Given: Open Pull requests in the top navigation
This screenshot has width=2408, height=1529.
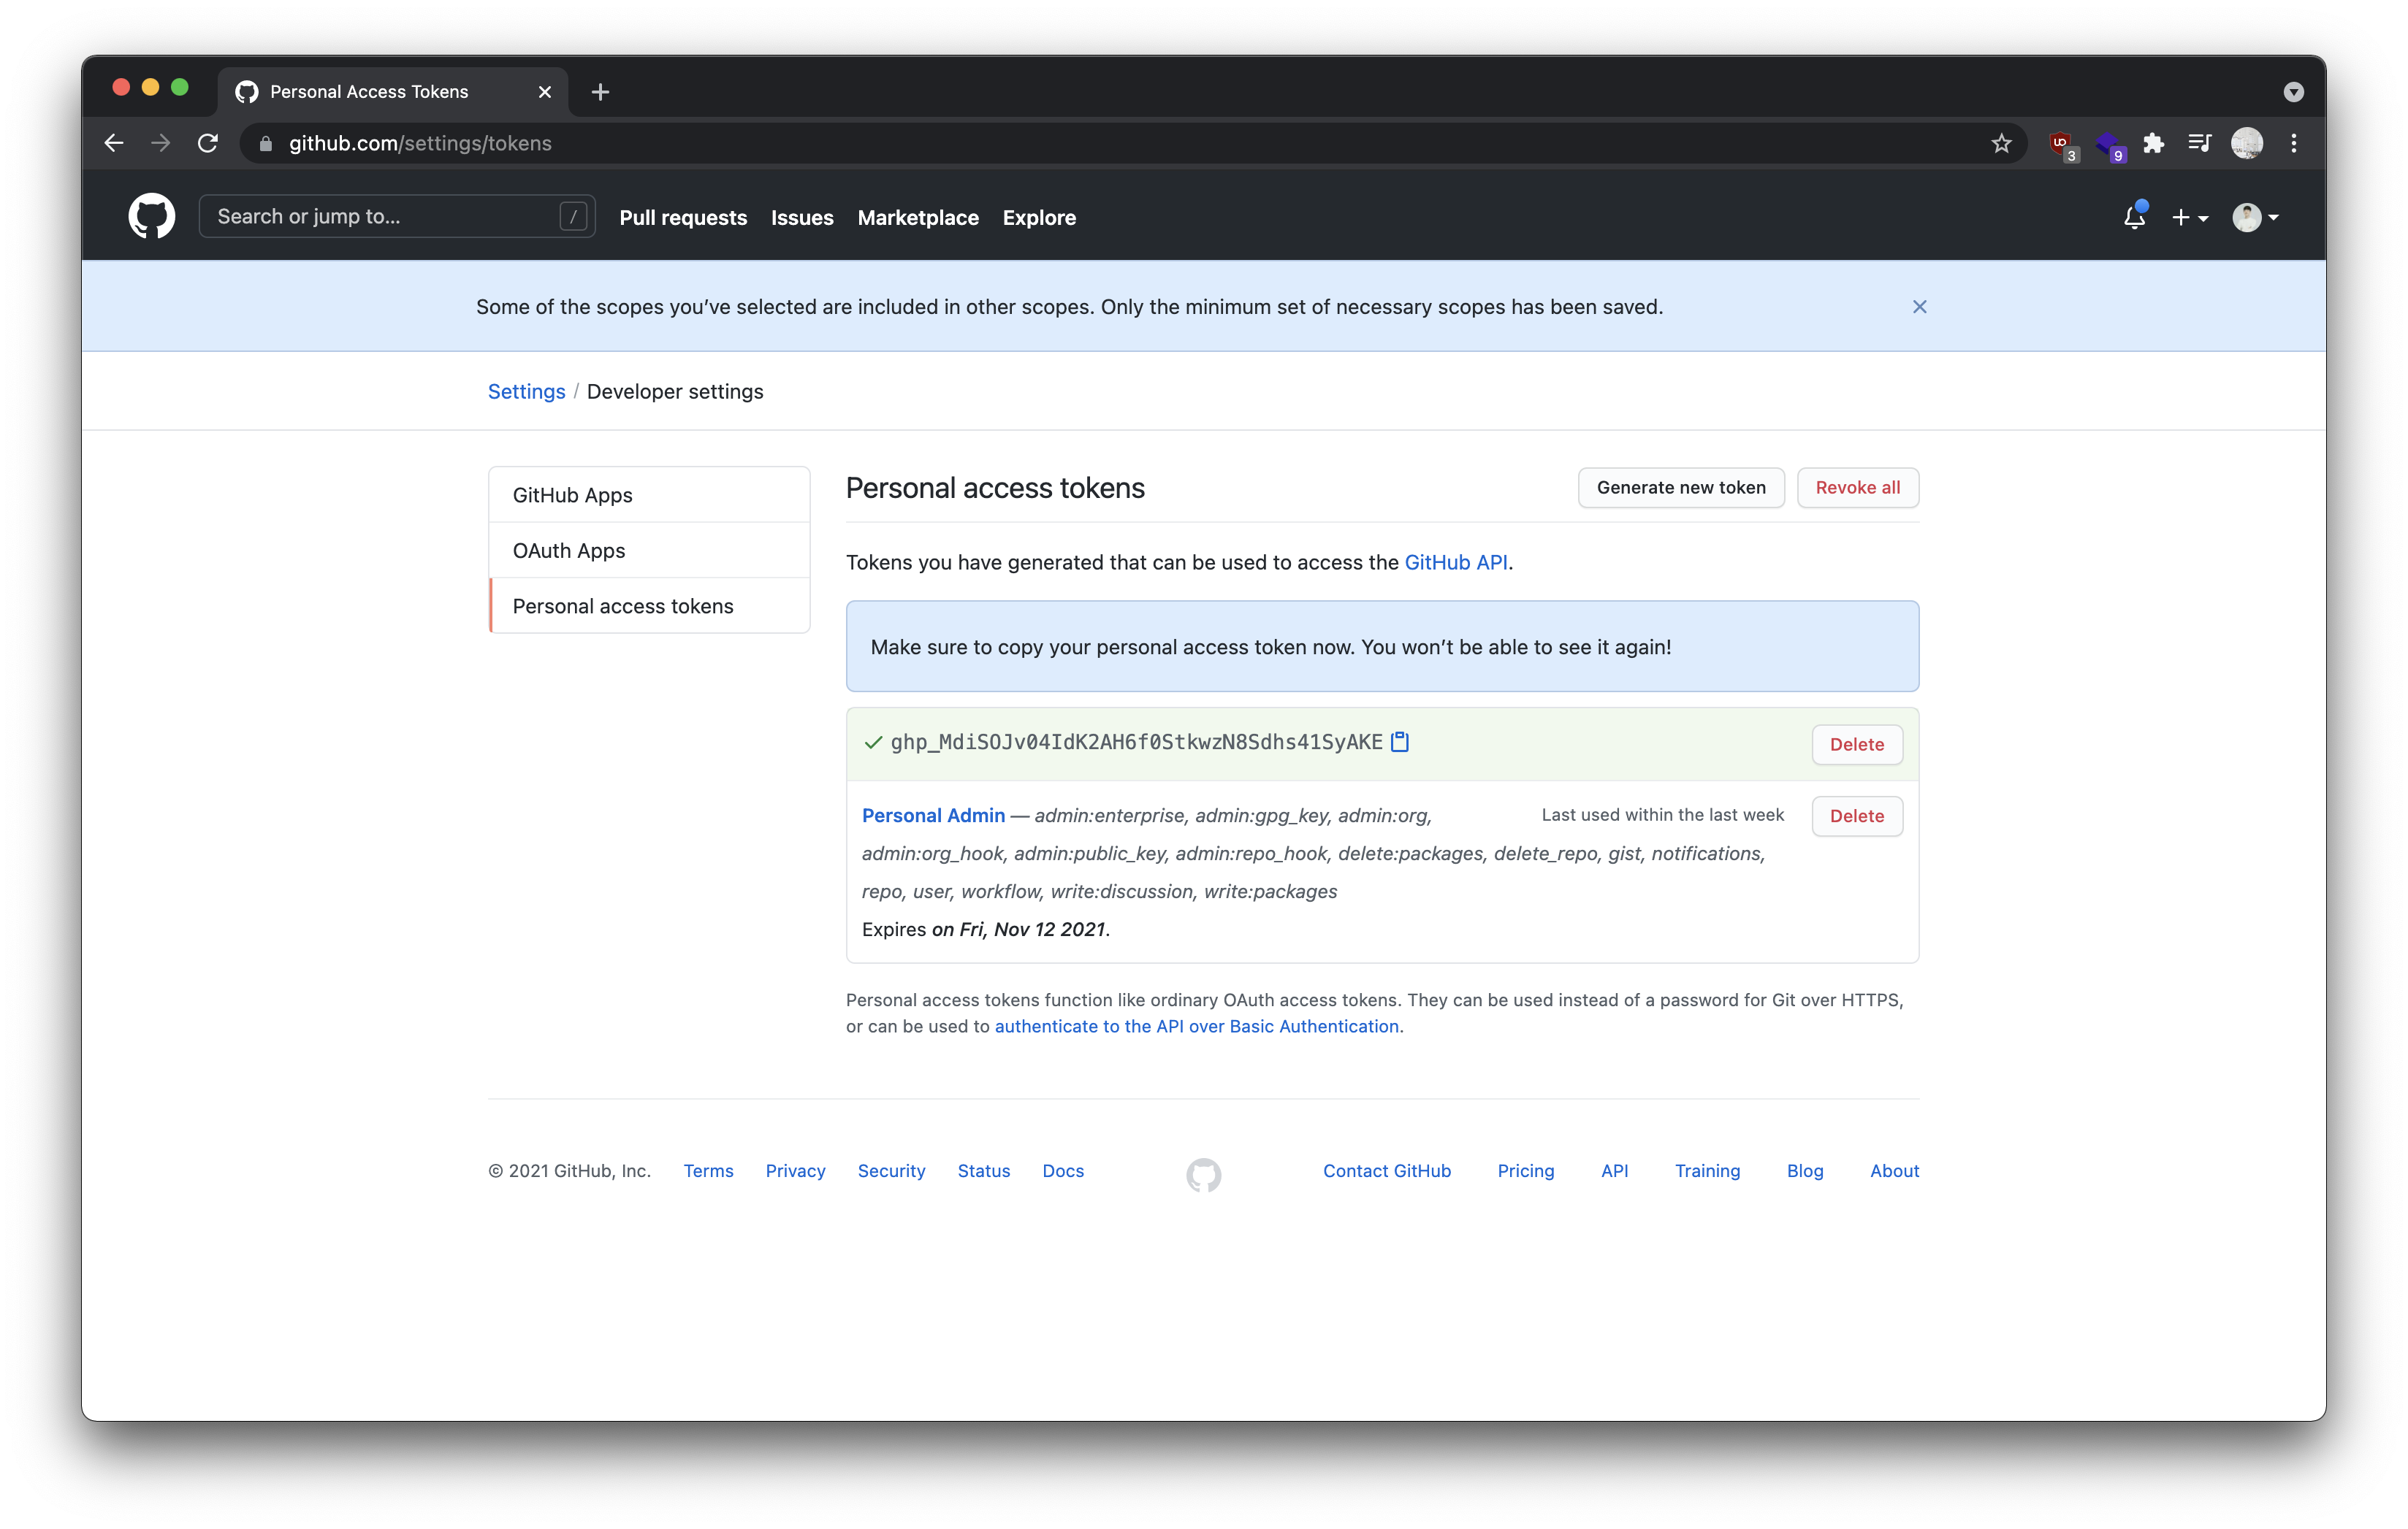Looking at the screenshot, I should [683, 218].
